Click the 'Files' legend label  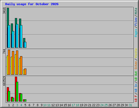coord(136,22)
